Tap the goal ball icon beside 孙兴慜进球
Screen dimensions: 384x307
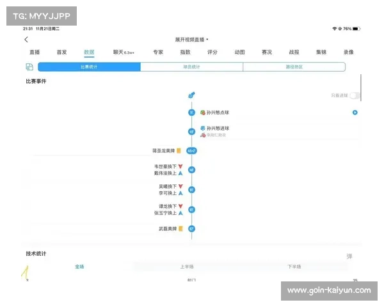(203, 128)
